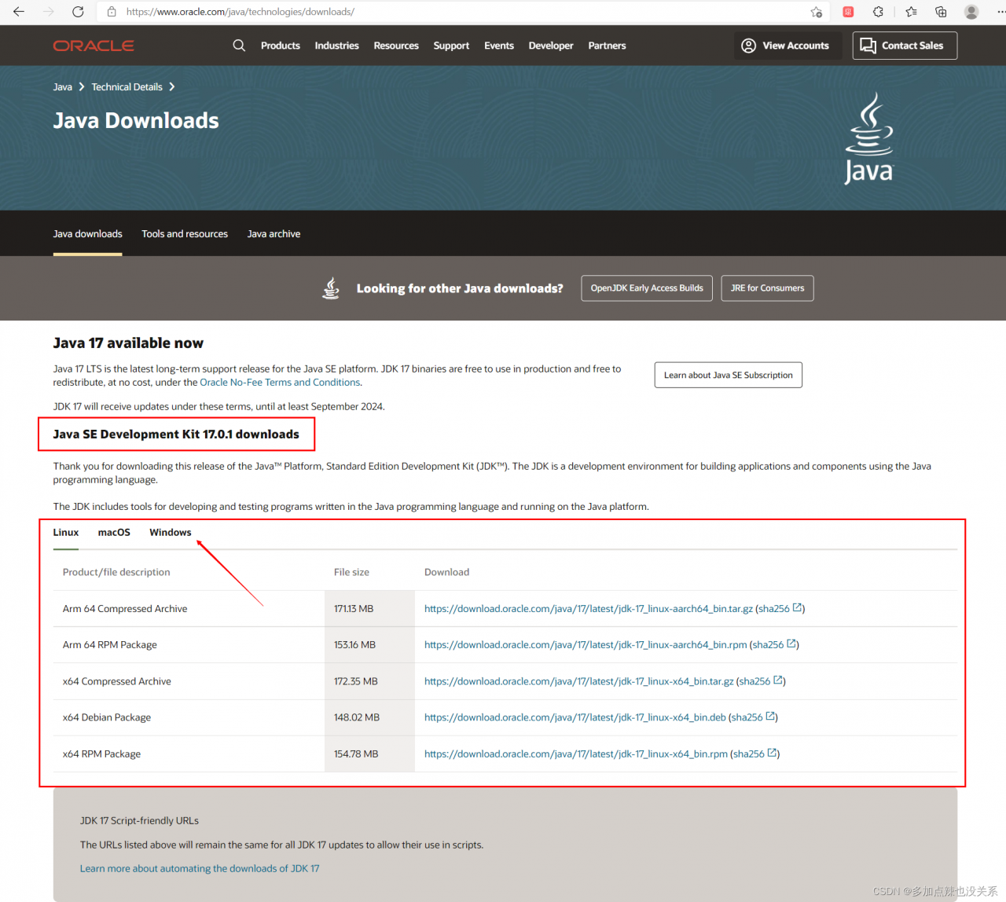This screenshot has height=902, width=1006.
Task: Open the Events menu
Action: pos(499,46)
